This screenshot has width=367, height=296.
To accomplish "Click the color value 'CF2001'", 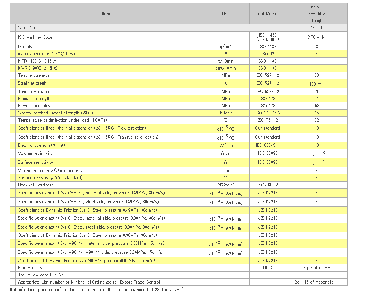I will 317,28.
